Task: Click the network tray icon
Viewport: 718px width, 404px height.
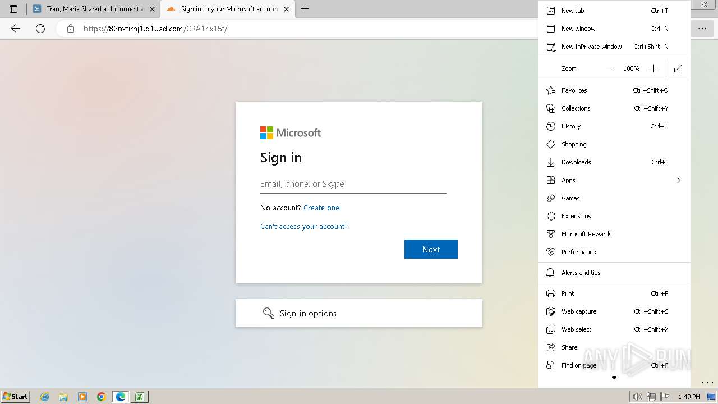Action: point(651,397)
